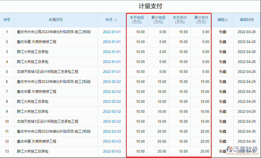Screen dimensions: 261x158
Task: Select the 重庆市中央公园2022年绿化补贴项目 in row 1
Action: click(53, 32)
